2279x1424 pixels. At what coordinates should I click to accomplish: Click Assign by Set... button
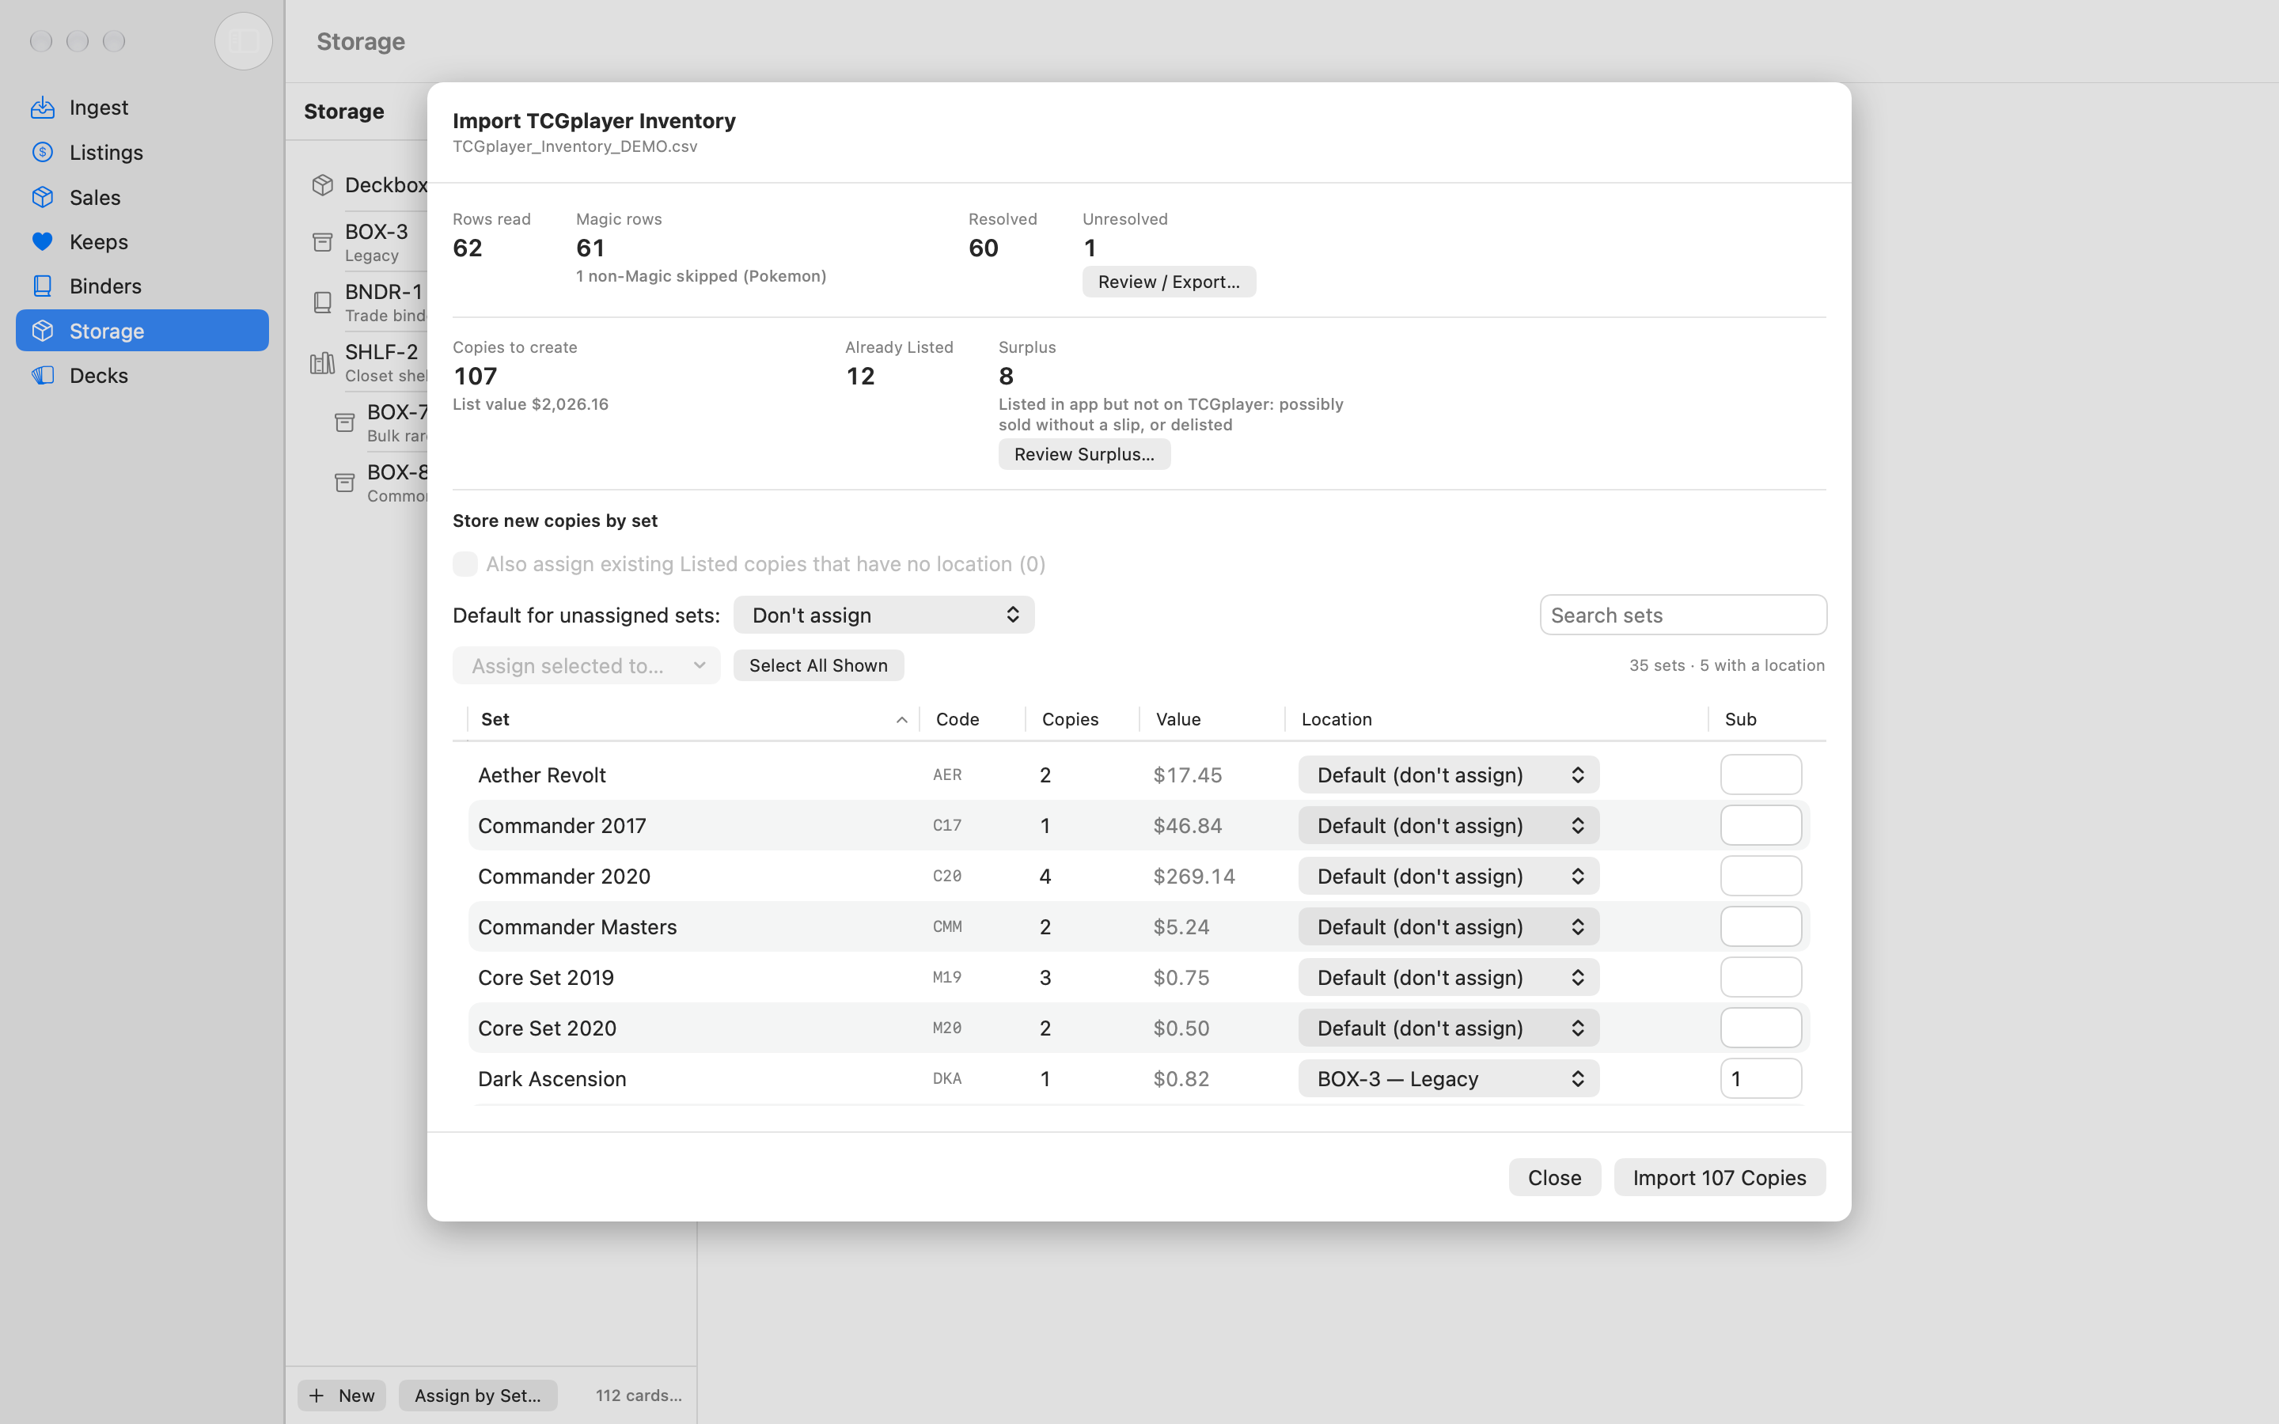click(477, 1395)
